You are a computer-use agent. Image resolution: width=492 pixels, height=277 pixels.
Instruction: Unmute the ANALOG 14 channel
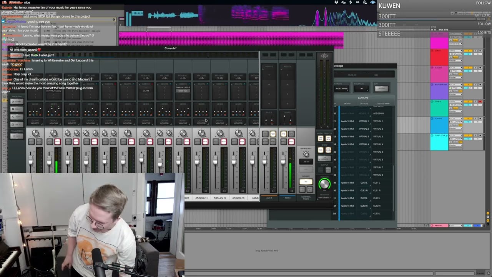[205, 142]
